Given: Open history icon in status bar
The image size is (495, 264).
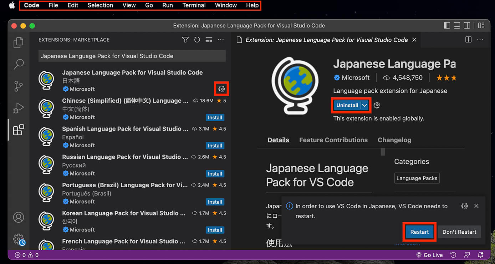Looking at the screenshot, I should (x=453, y=255).
